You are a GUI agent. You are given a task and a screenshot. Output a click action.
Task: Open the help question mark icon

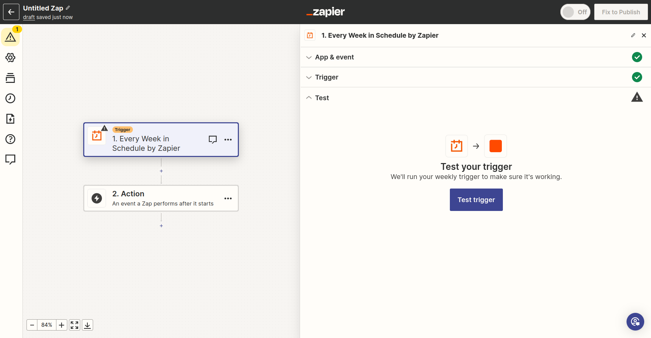click(x=11, y=139)
